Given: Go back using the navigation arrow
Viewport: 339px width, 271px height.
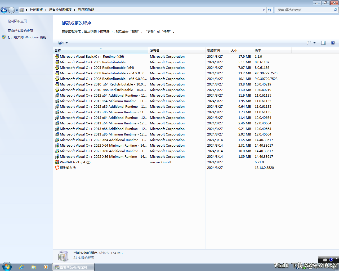Looking at the screenshot, I should (4, 10).
